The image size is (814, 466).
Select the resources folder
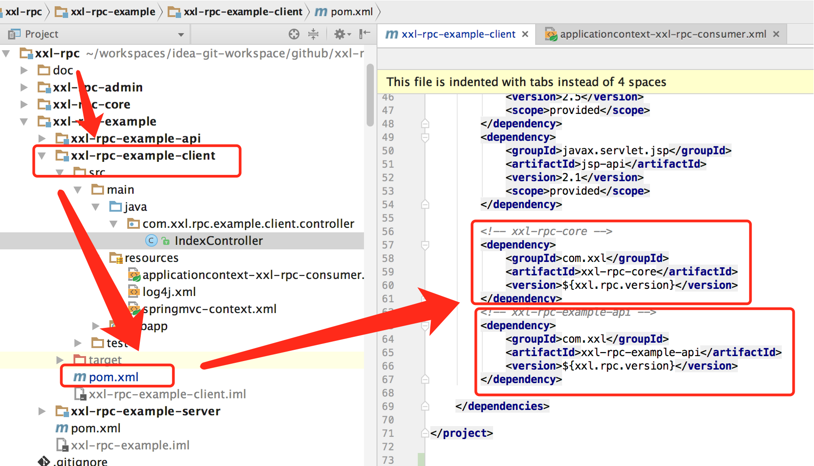click(152, 258)
